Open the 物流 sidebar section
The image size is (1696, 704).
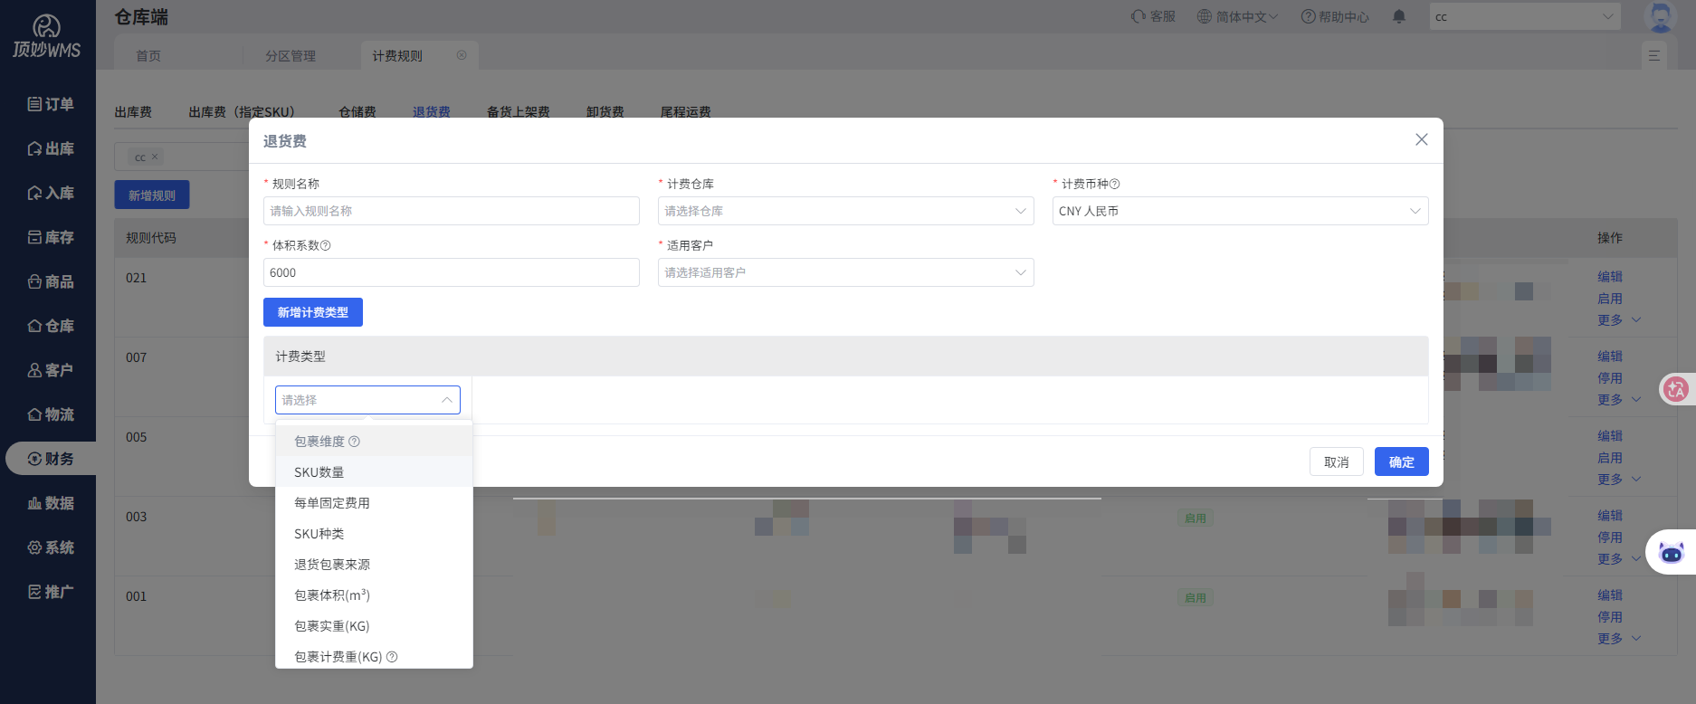(51, 414)
